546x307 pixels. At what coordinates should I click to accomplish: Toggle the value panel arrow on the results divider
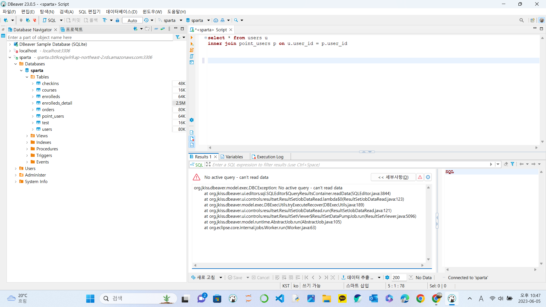(437, 221)
